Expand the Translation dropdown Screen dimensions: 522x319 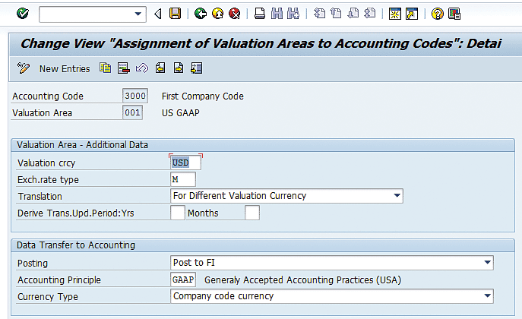coord(397,196)
